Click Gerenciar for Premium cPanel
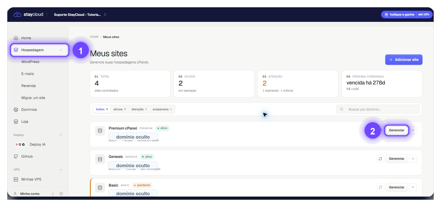This screenshot has width=441, height=207. point(397,130)
